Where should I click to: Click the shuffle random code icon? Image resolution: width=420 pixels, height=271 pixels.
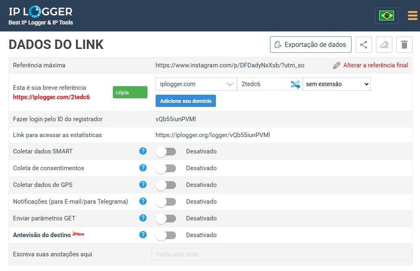pyautogui.click(x=295, y=84)
